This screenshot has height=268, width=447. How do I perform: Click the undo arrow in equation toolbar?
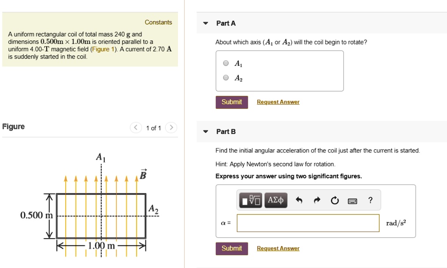coord(301,200)
